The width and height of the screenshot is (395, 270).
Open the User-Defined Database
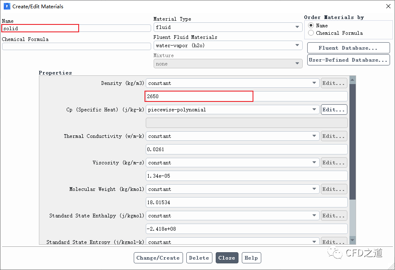pyautogui.click(x=348, y=60)
